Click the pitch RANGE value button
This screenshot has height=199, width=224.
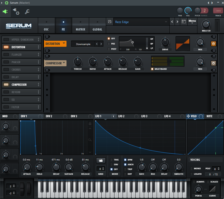204,10
